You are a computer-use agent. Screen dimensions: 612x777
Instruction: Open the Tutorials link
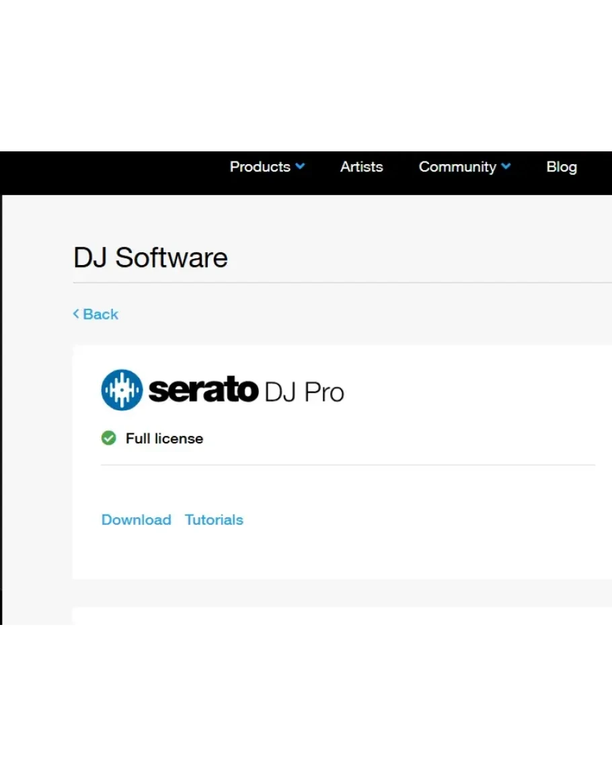[x=214, y=520]
